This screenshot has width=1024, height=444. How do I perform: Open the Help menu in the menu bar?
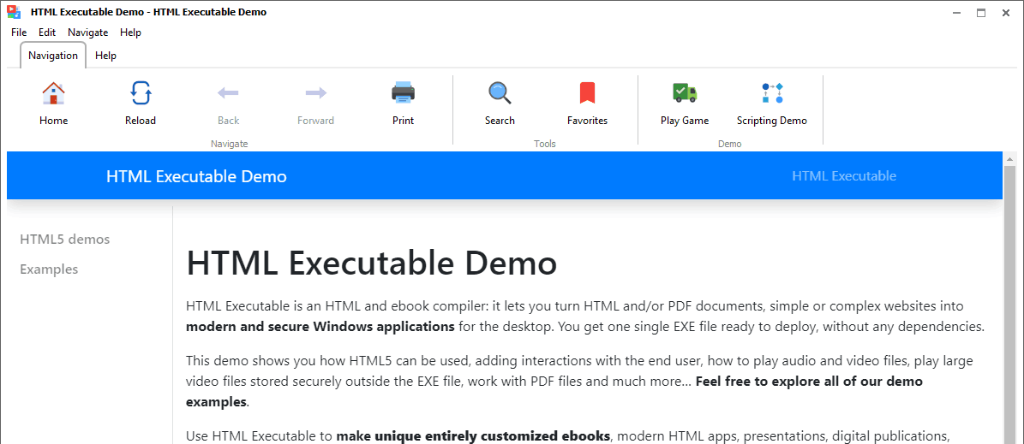point(130,33)
